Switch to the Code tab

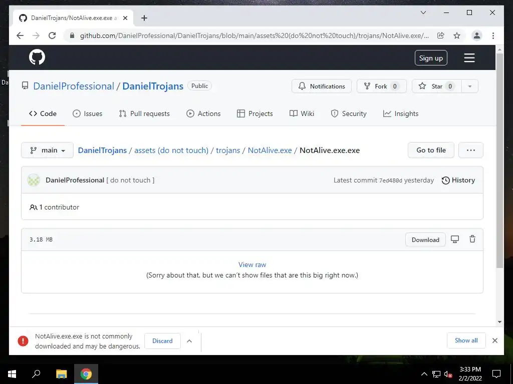(43, 113)
